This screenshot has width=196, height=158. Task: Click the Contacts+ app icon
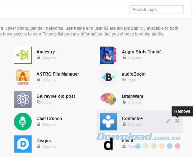point(108,122)
